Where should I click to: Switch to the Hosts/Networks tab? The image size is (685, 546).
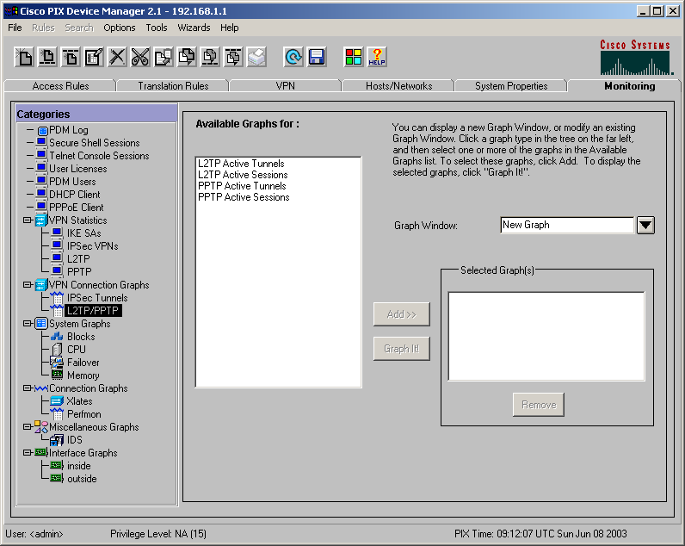point(398,85)
